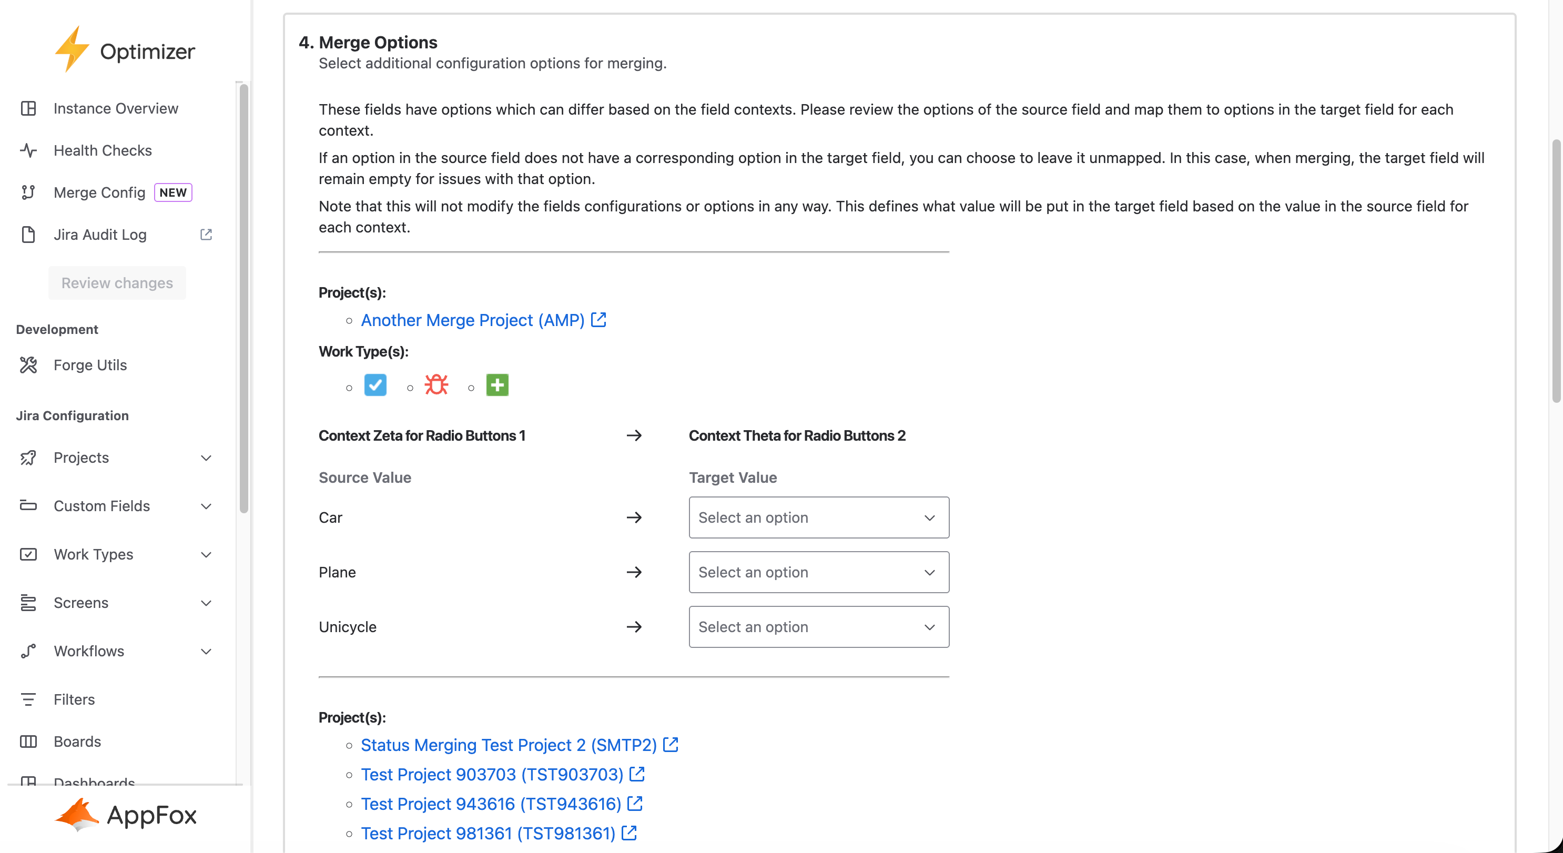Click the Optimizer lightning bolt logo
This screenshot has height=853, width=1563.
72,50
